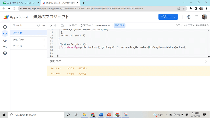Click the Undo arrow in editor toolbar
Screen dimensions: 210x118
pyautogui.click(x=51, y=25)
